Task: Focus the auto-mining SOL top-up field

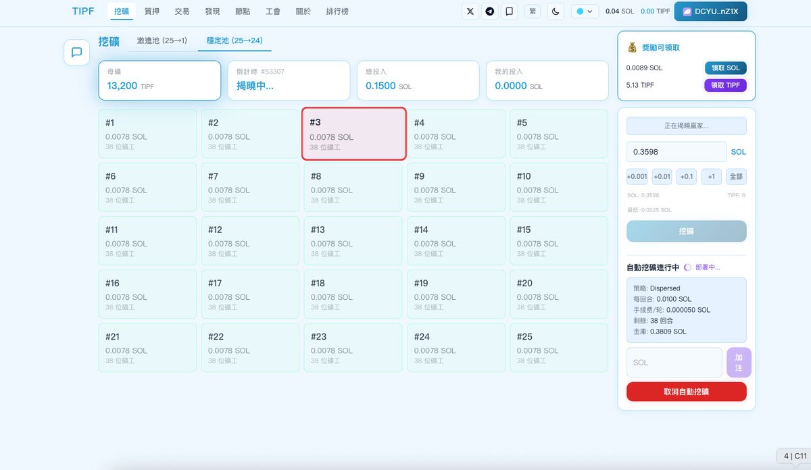Action: (x=674, y=363)
